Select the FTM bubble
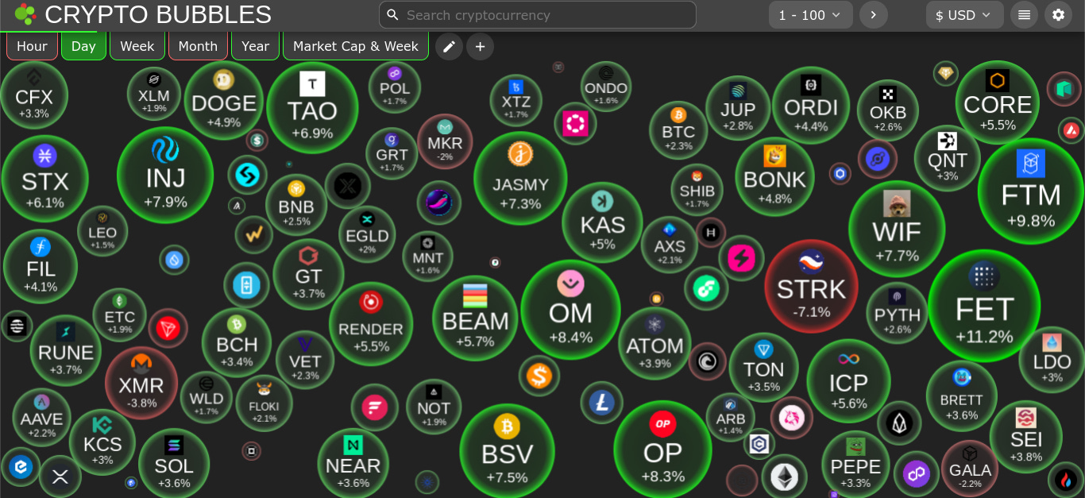 tap(1030, 191)
